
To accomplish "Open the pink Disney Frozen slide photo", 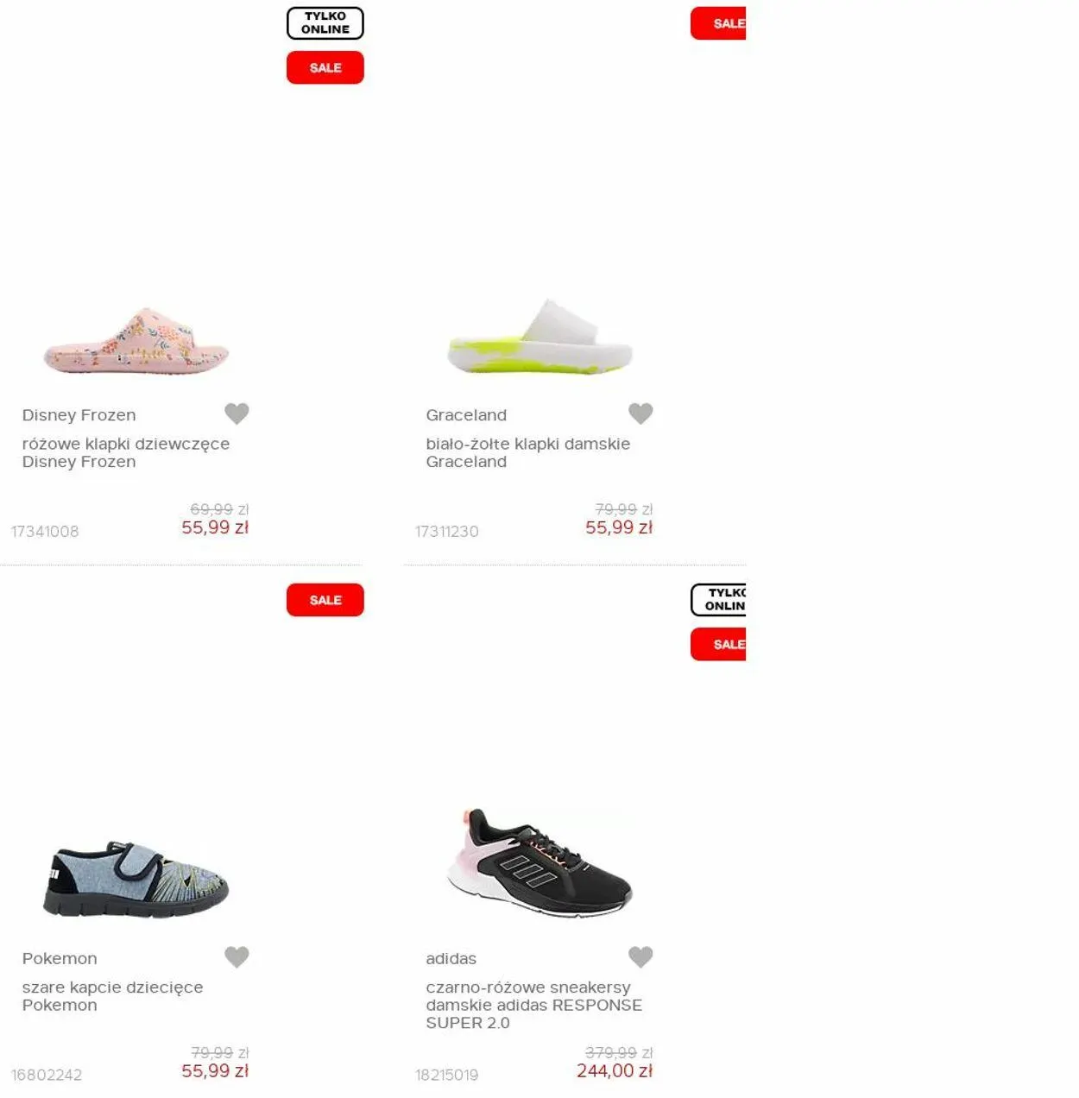I will [x=136, y=341].
